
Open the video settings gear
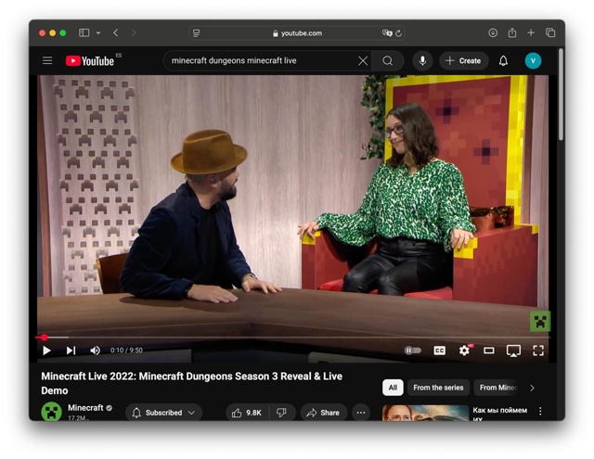click(464, 351)
